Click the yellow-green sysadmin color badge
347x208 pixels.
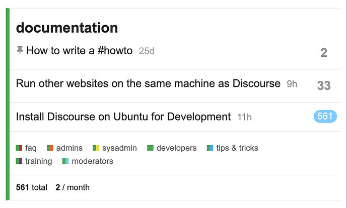(96, 148)
